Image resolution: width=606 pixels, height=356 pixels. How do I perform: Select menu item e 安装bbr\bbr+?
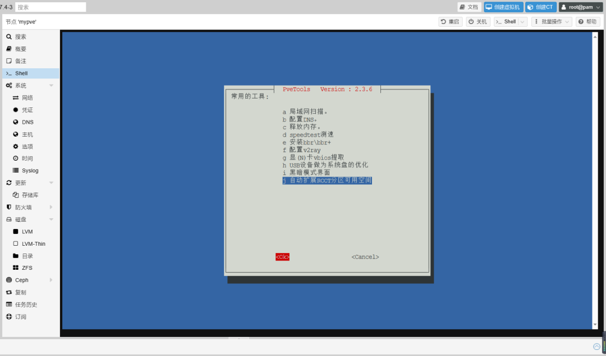307,142
